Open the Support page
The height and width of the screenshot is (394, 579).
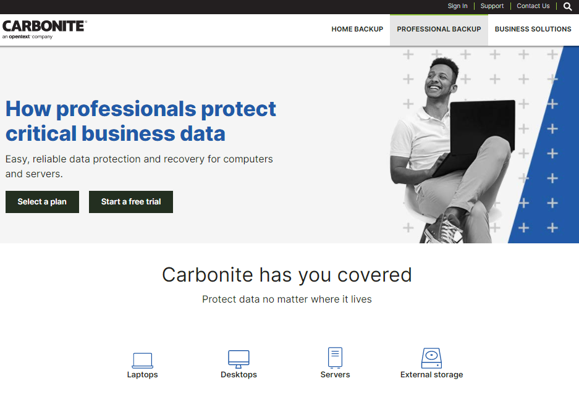tap(492, 6)
